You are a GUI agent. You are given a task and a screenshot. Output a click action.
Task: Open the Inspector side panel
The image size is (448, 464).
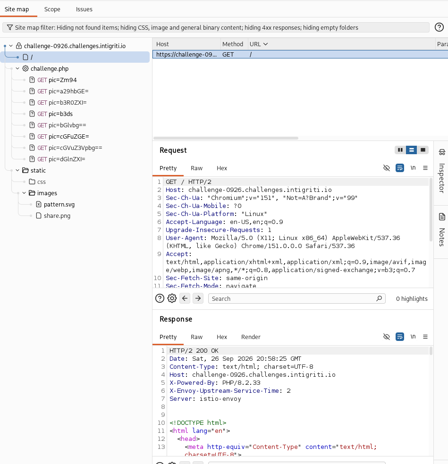coord(442,172)
